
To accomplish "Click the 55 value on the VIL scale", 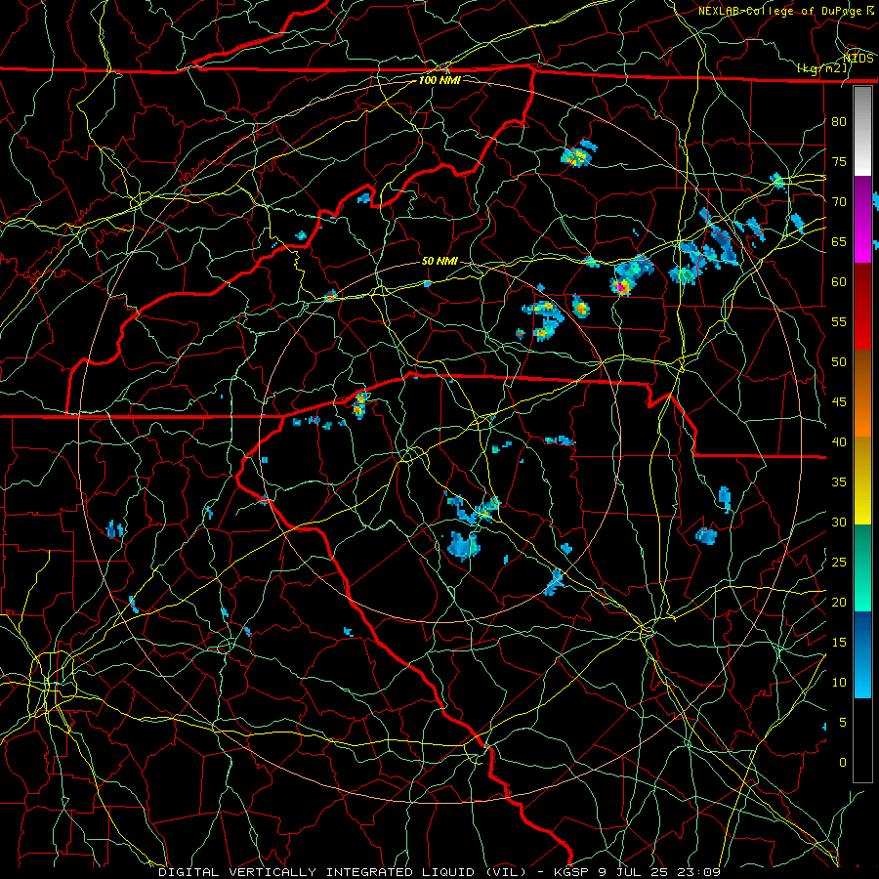I will coord(839,321).
